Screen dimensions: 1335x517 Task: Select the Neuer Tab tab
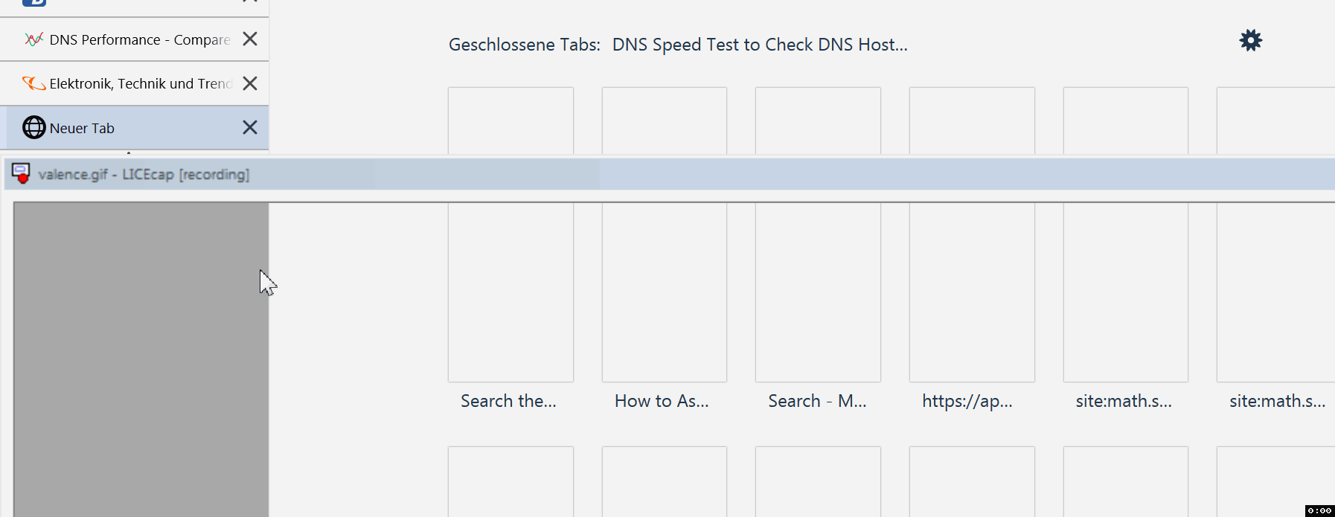point(134,127)
